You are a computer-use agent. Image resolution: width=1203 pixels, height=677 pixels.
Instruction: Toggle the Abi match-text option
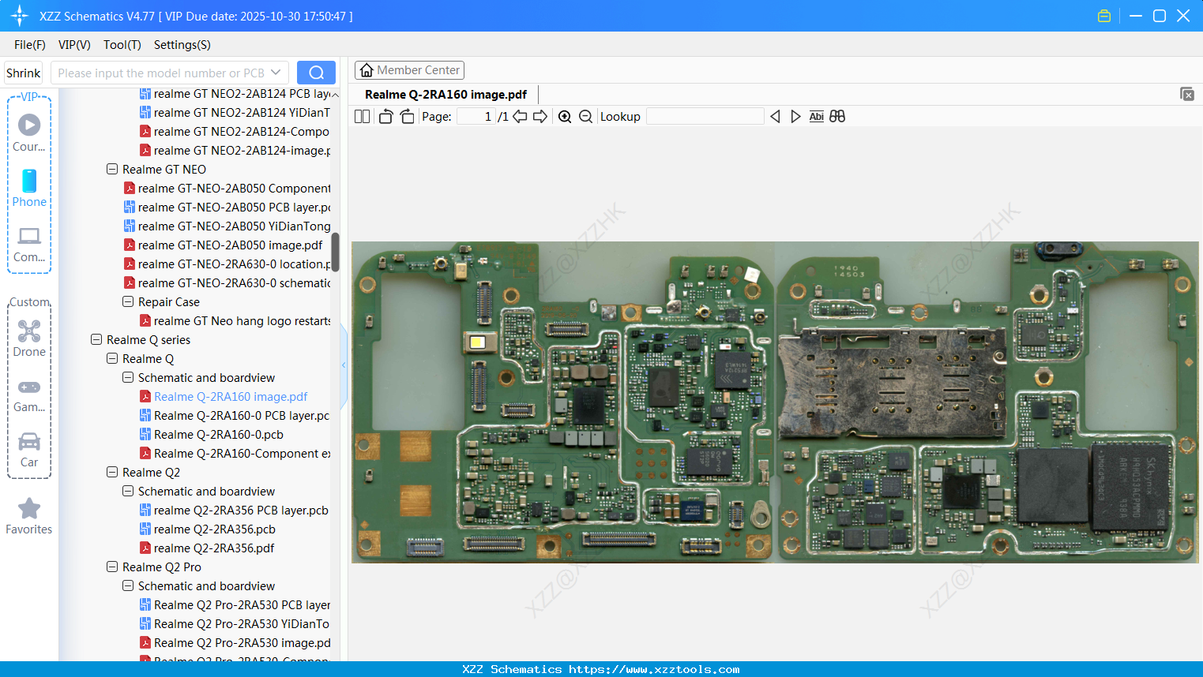[816, 117]
